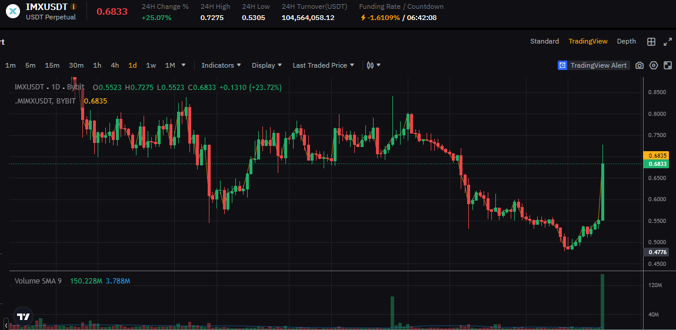The height and width of the screenshot is (330, 676).
Task: Open the Display dropdown
Action: pos(267,65)
